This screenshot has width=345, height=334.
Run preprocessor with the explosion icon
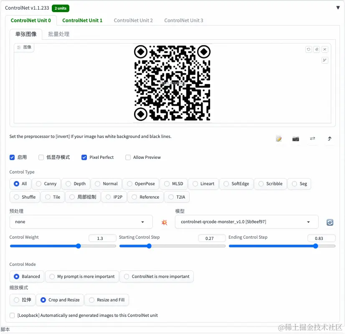(164, 222)
